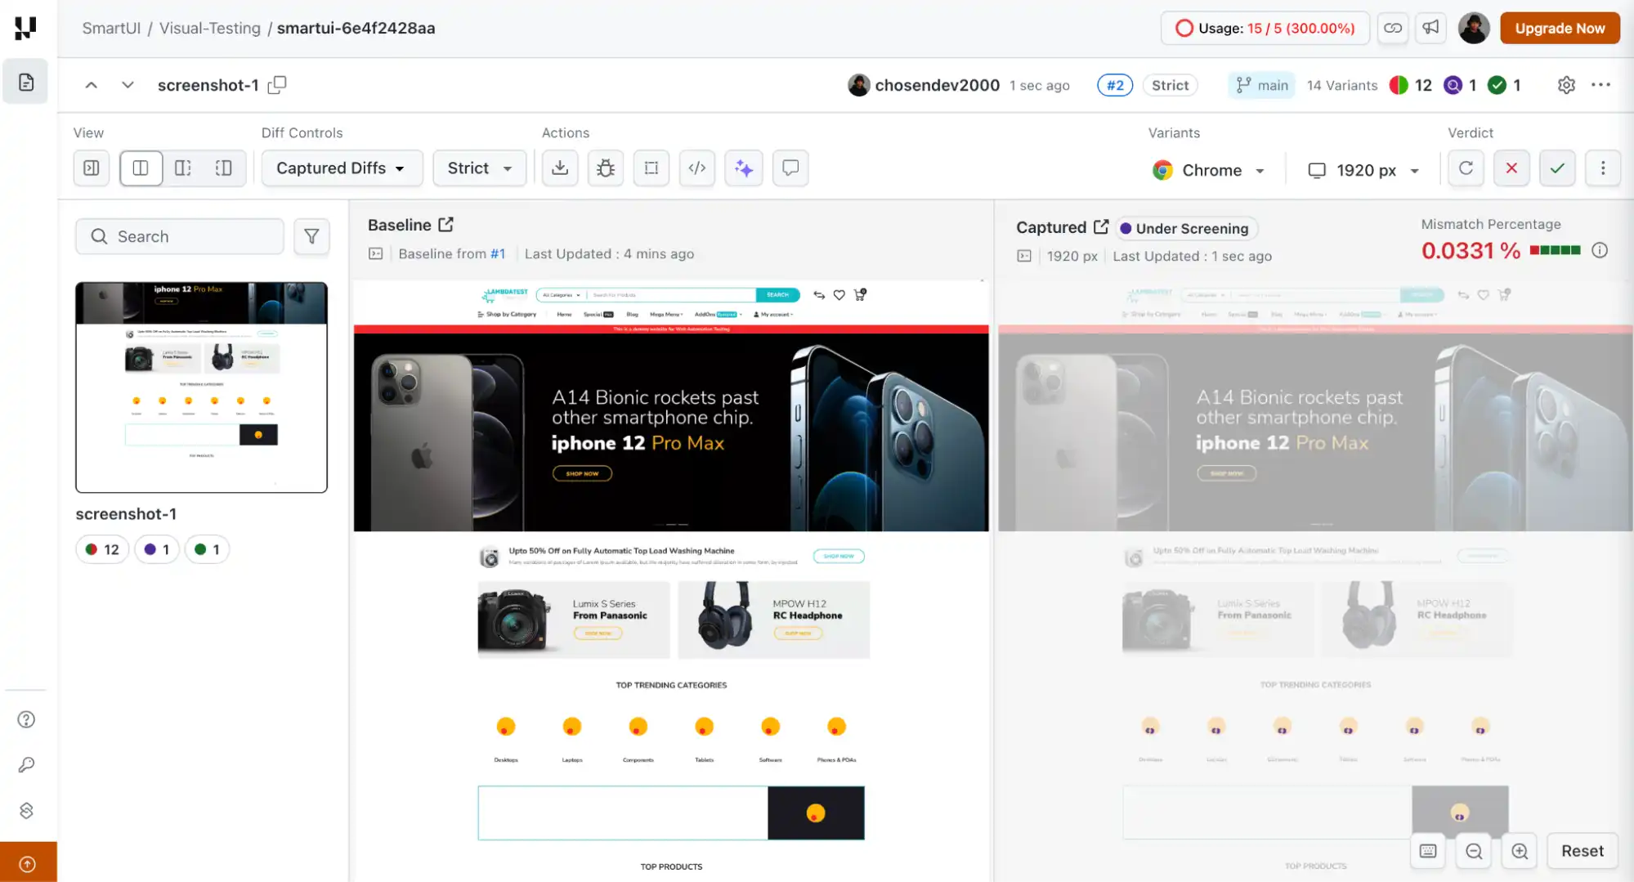Open the Captured Diffs dropdown
This screenshot has width=1634, height=882.
[x=341, y=168]
